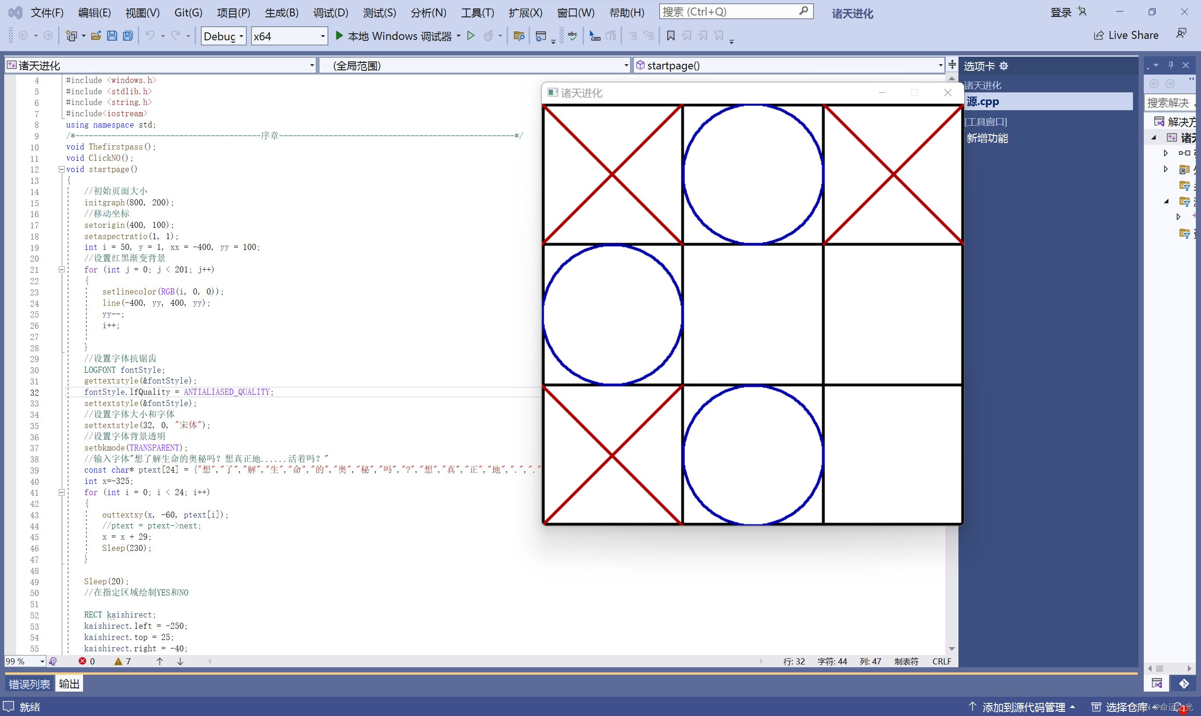1201x716 pixels.
Task: Open the 工具(T) menu
Action: [x=478, y=13]
